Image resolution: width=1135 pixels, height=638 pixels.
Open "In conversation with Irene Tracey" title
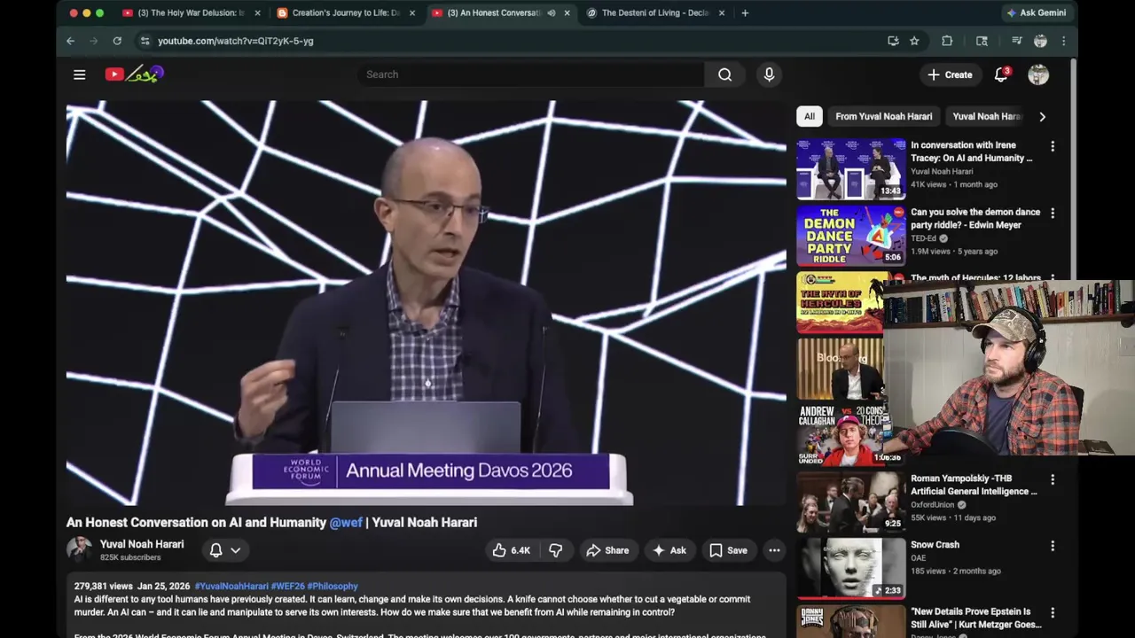[971, 152]
